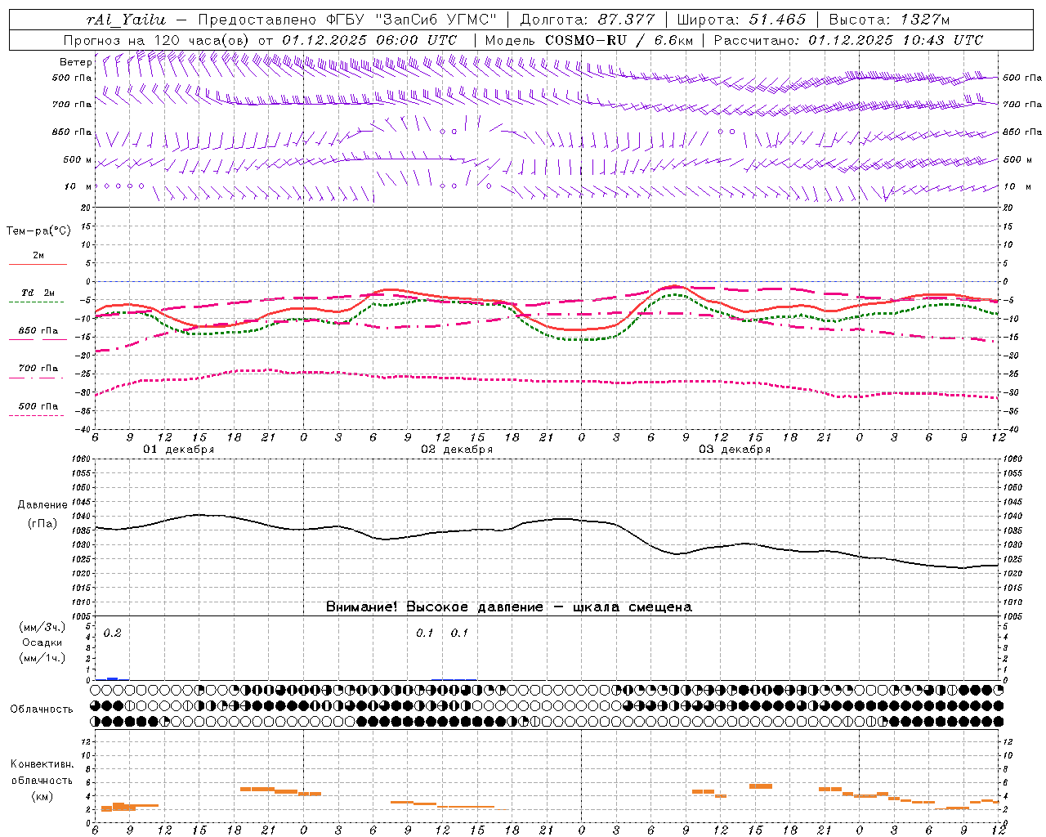Click the Рассчитано: 01.12.2025 10:43 UTC timestamp
Screen dimensions: 1046x837
(848, 40)
